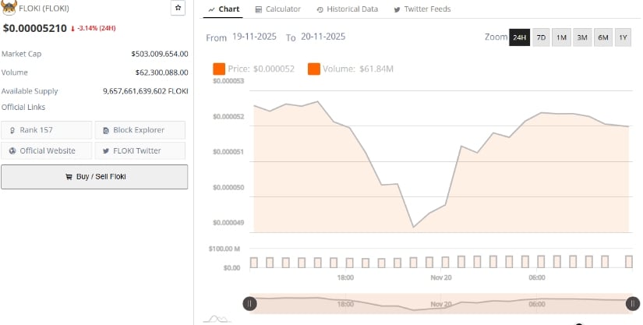
Task: Click the left range slider handle
Action: (x=249, y=304)
